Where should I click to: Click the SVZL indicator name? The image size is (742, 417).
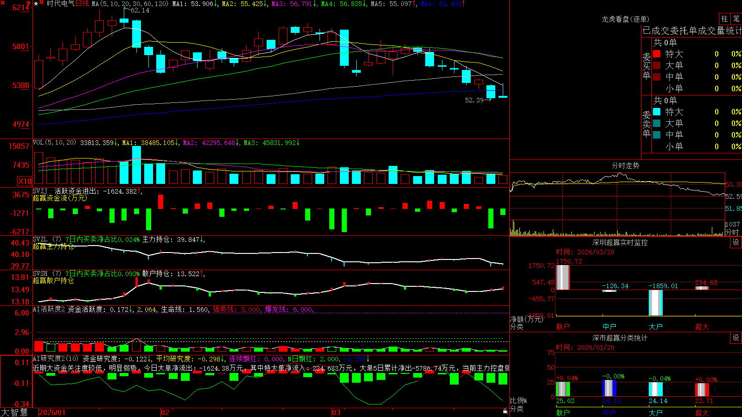tap(40, 240)
